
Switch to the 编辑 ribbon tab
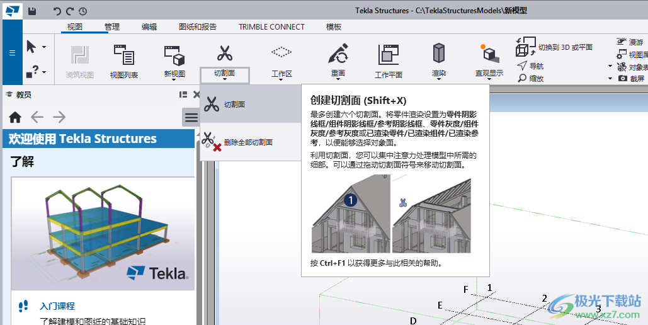point(149,27)
